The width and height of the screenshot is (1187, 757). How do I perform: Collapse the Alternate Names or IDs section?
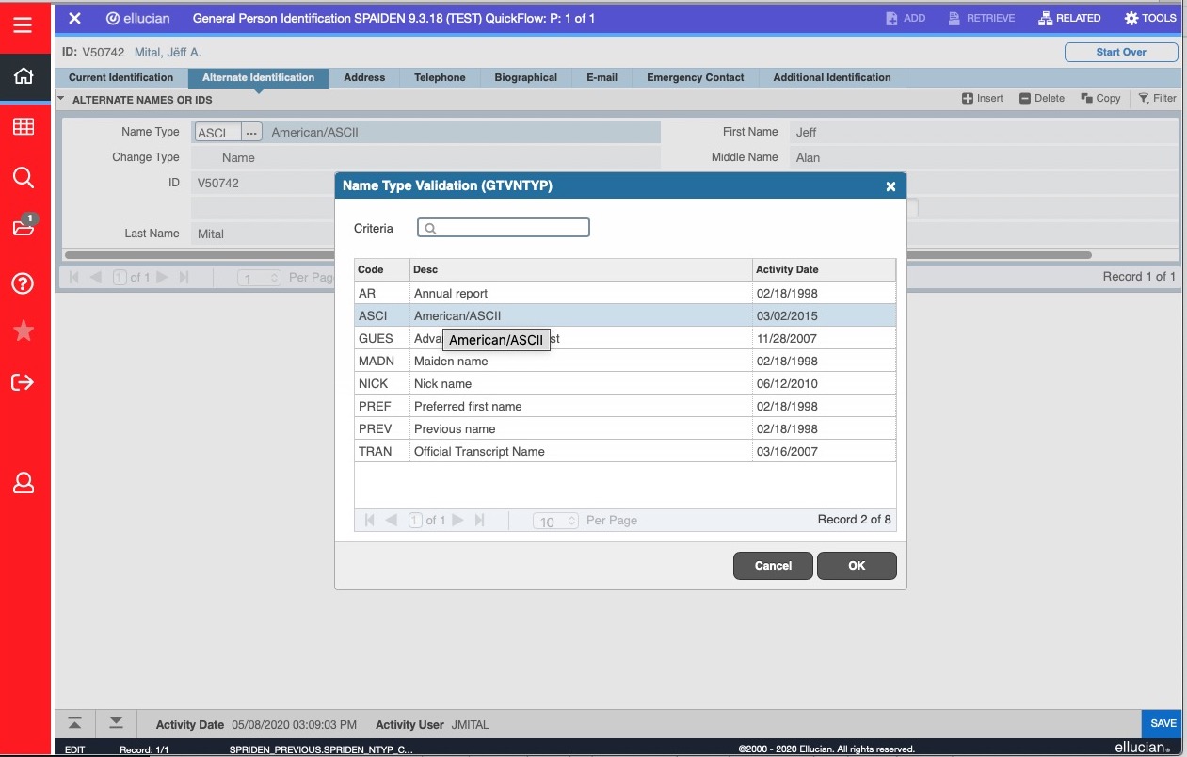click(61, 99)
